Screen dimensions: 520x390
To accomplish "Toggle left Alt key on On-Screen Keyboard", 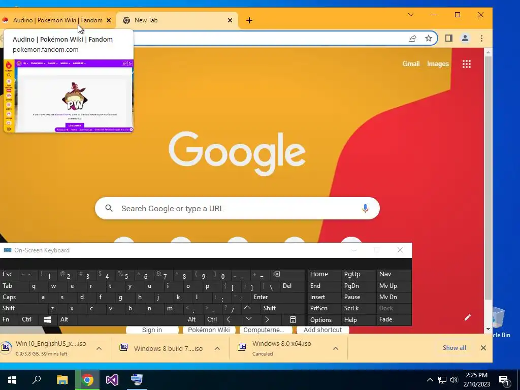I will coord(67,320).
